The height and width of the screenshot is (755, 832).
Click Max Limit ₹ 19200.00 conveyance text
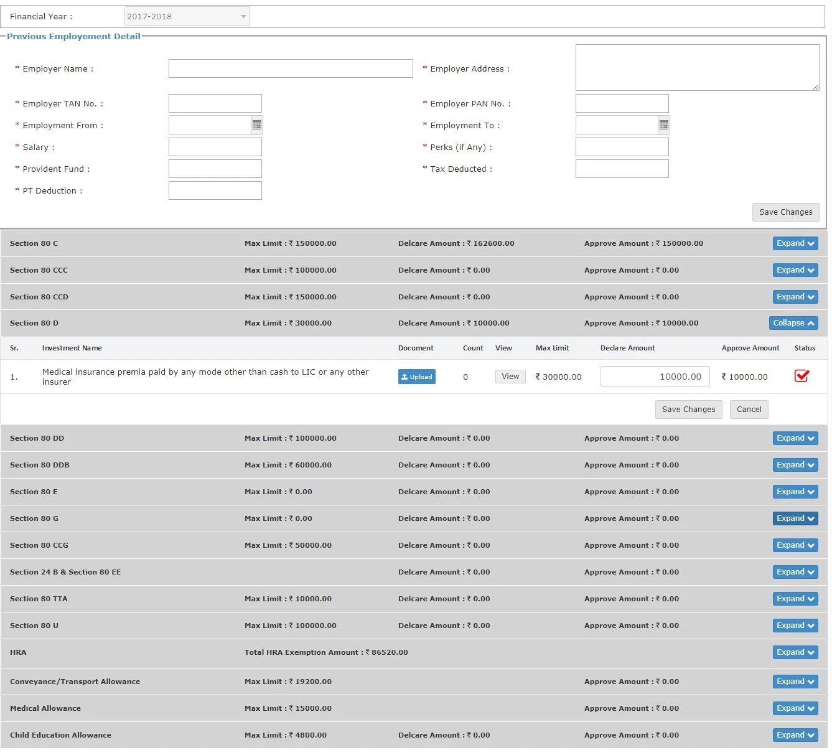288,682
